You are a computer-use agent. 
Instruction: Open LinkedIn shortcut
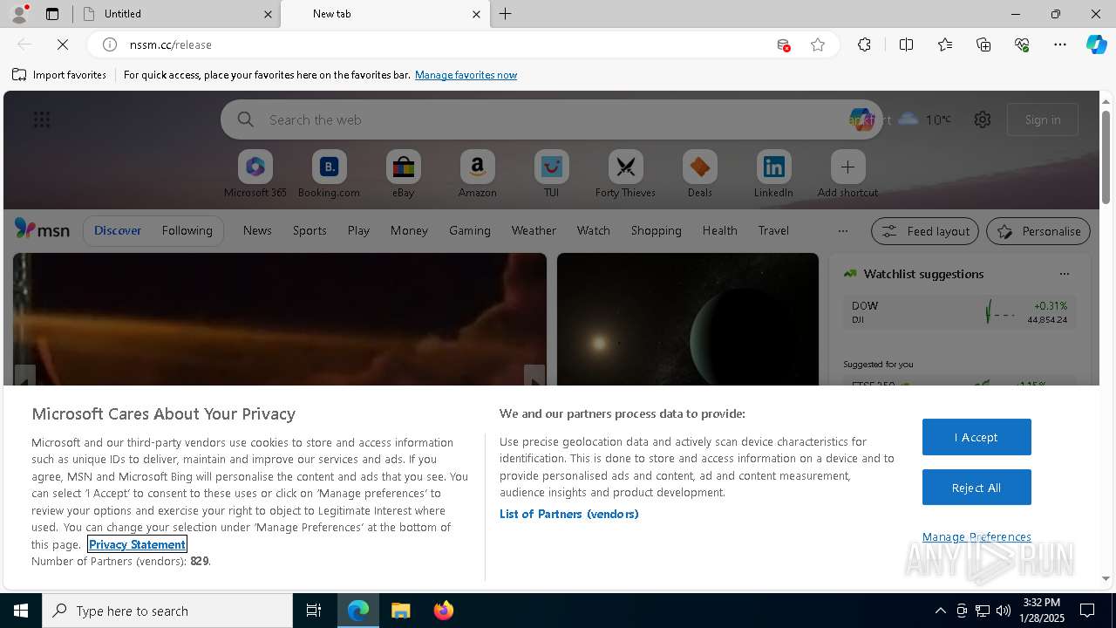coord(773,174)
